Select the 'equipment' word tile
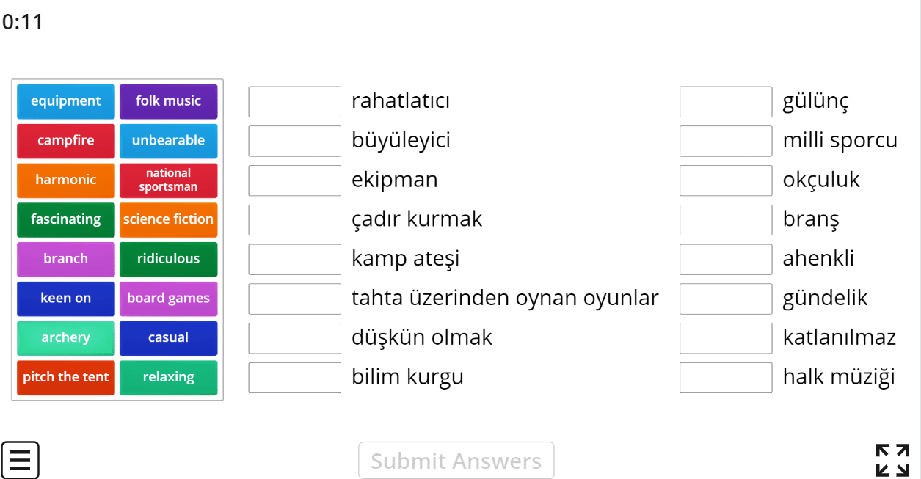 [66, 101]
